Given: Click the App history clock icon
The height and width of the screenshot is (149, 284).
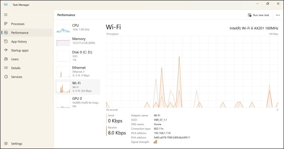Looking at the screenshot, I should pos(6,41).
